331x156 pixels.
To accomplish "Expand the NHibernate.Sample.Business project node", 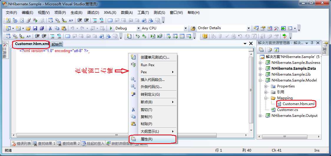I will pos(260,63).
